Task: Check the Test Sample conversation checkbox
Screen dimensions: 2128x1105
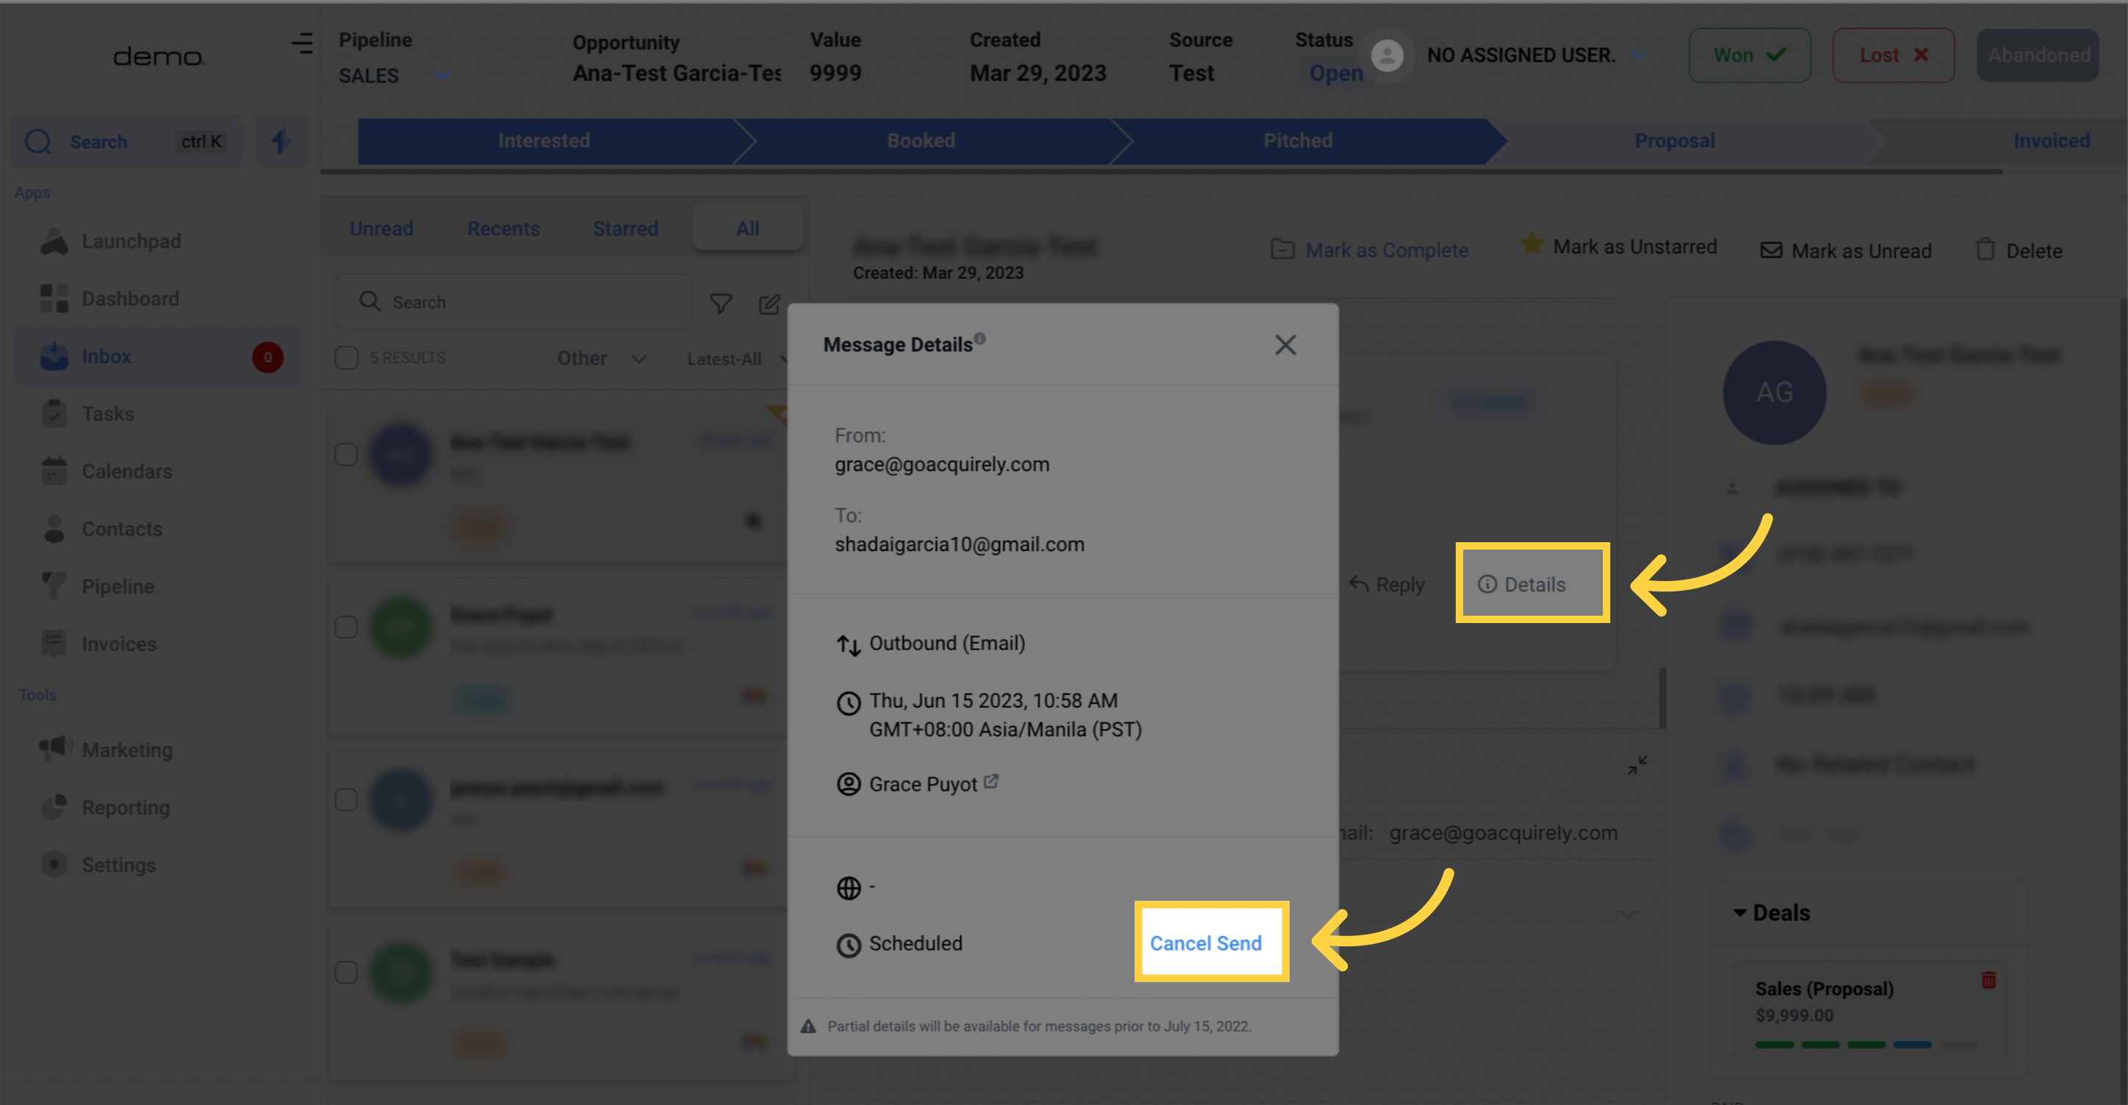Action: (346, 972)
